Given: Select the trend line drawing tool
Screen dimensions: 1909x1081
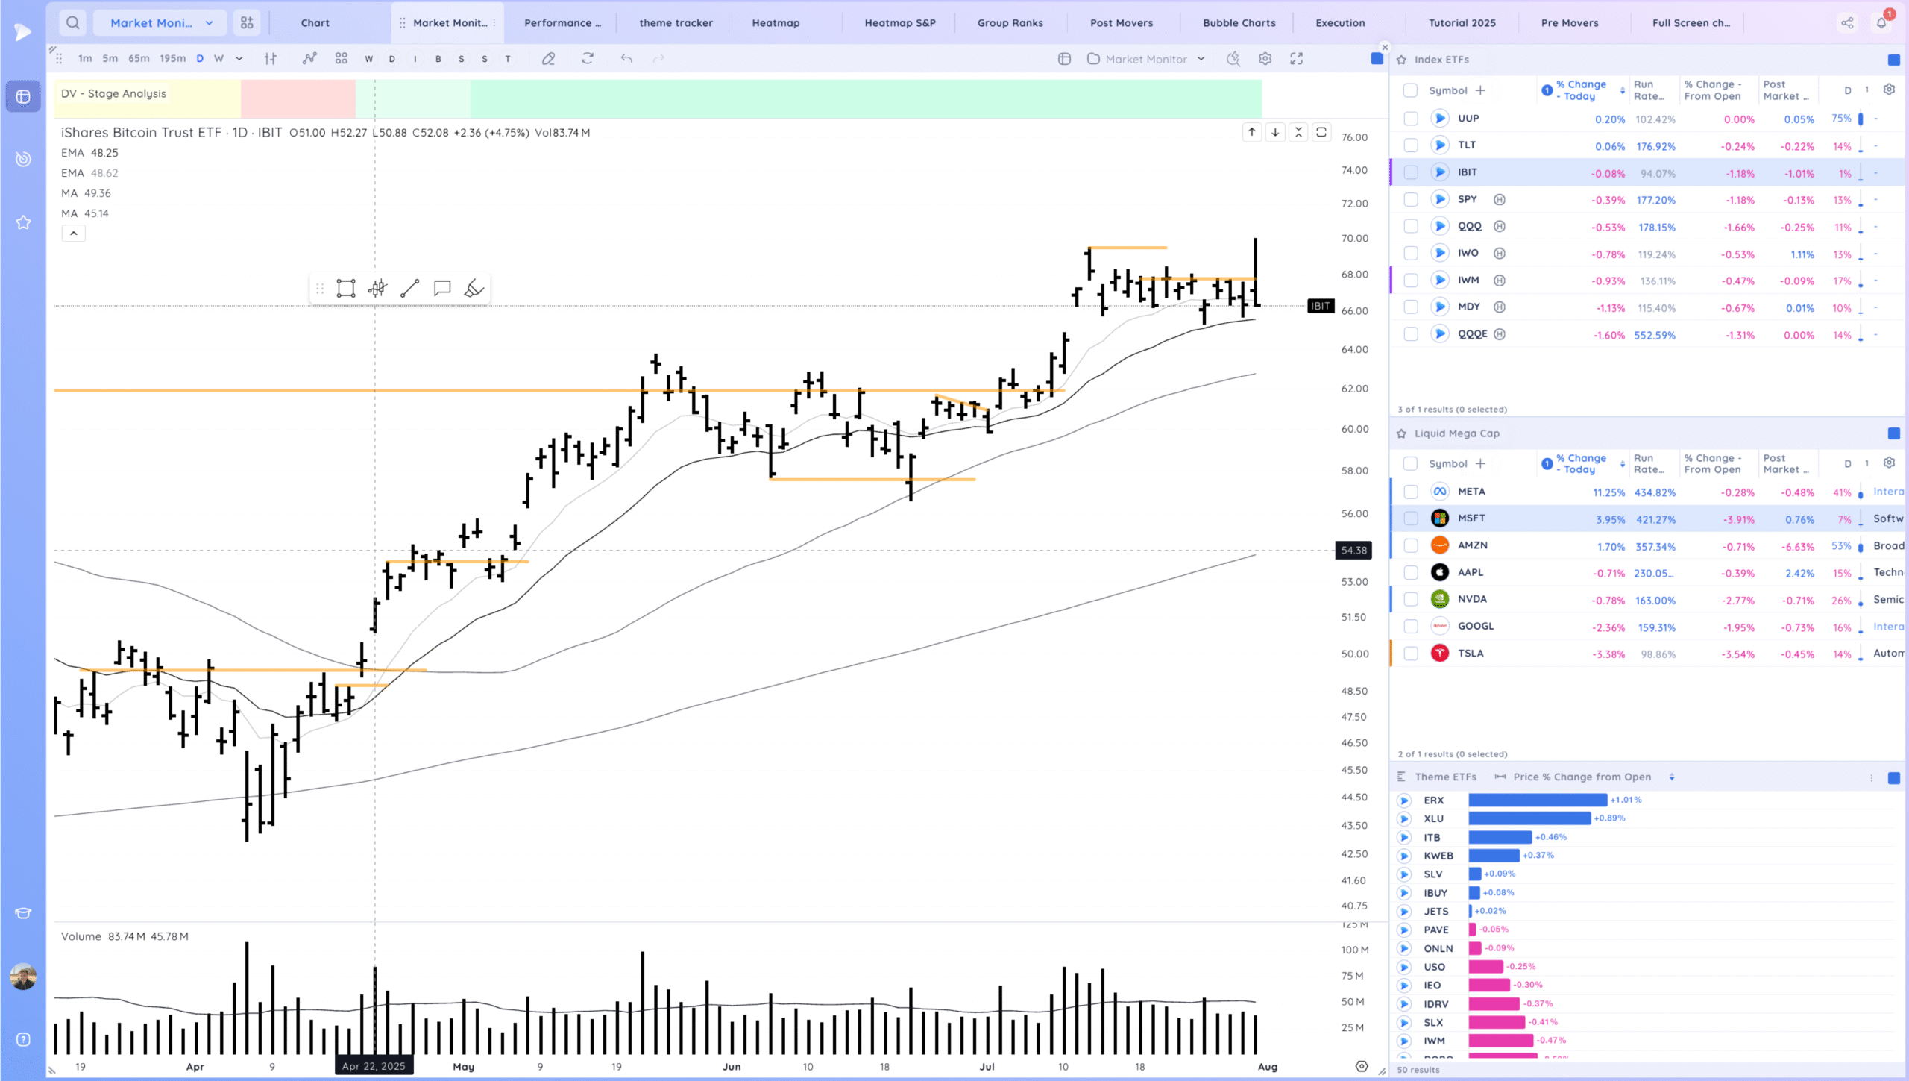Looking at the screenshot, I should tap(409, 288).
